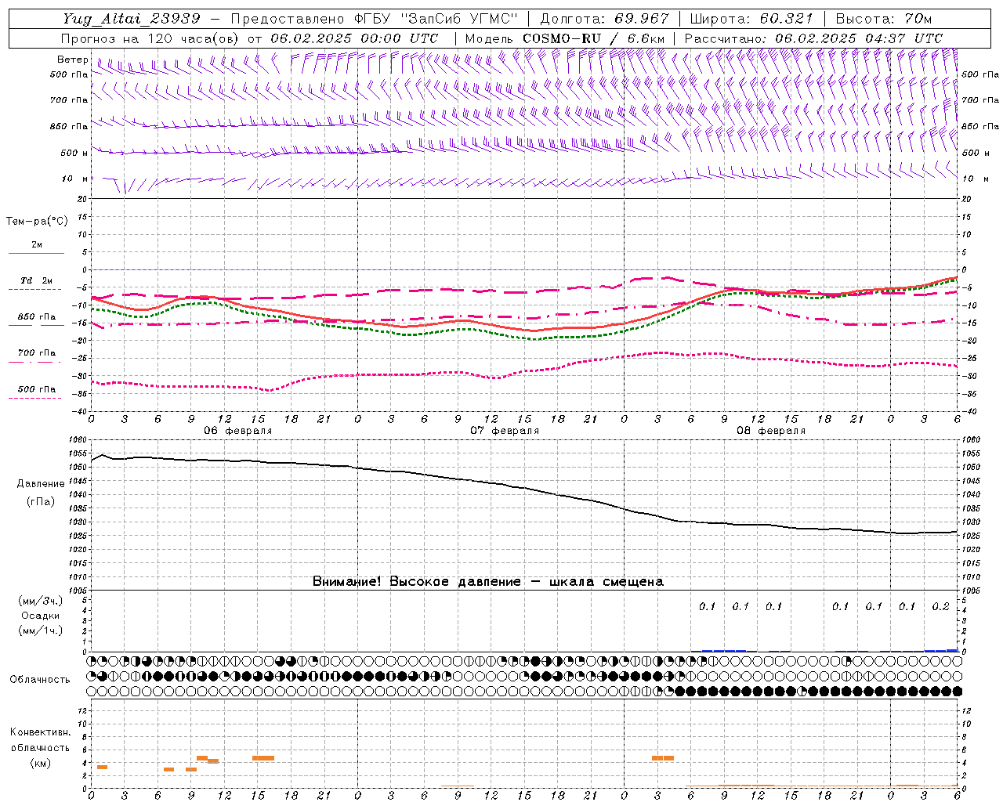
Task: Click the Модель COSMO-RU / 6.6км label
Action: (x=565, y=38)
